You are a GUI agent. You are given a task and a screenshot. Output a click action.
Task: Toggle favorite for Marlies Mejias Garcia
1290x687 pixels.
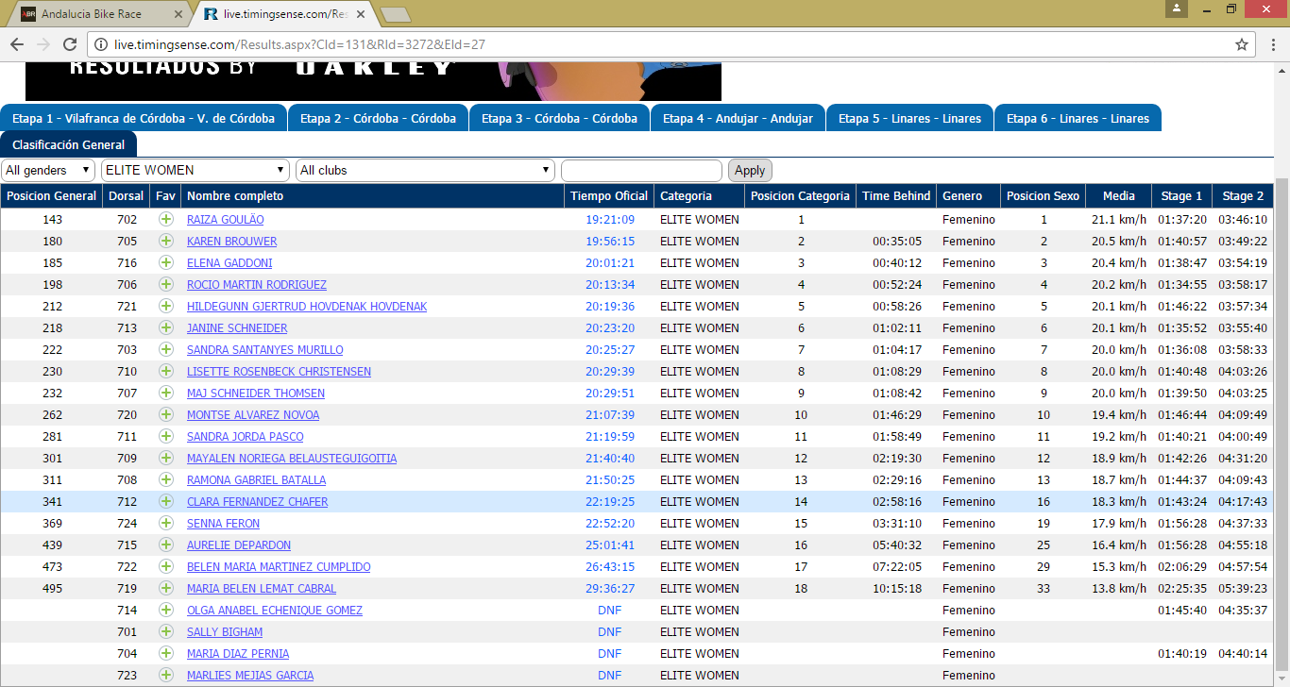pos(166,675)
